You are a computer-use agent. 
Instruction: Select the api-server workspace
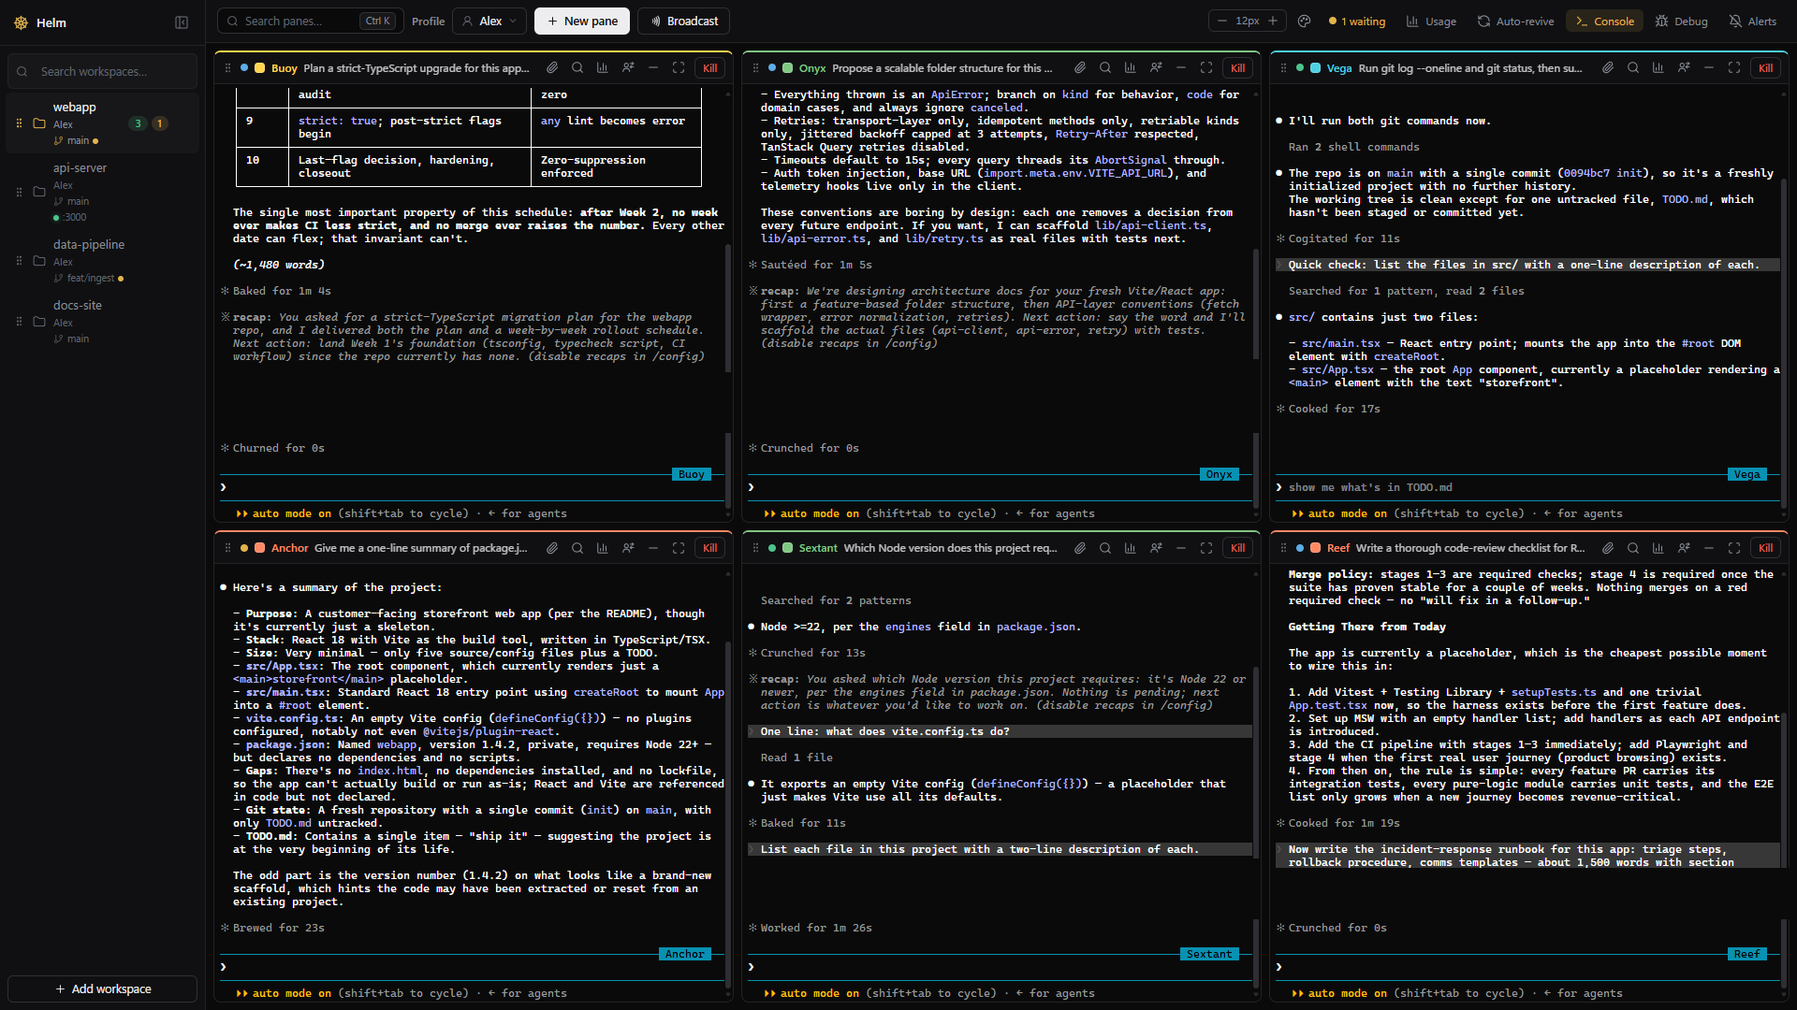103,192
